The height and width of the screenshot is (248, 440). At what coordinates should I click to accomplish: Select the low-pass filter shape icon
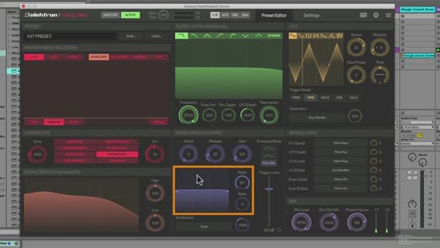coord(181,36)
